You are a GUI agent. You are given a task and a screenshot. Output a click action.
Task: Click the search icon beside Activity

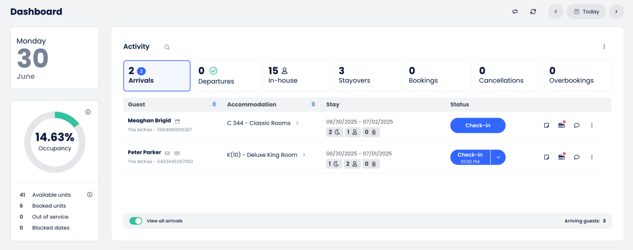coord(167,47)
